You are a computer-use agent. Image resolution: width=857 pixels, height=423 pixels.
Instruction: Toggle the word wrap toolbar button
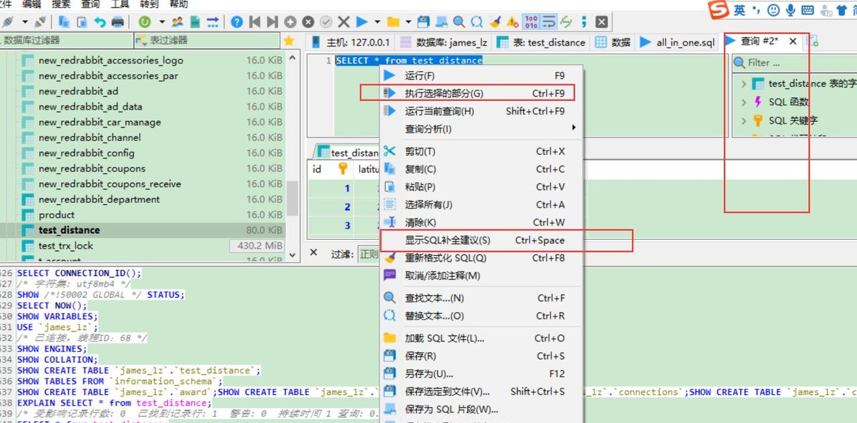click(x=548, y=22)
